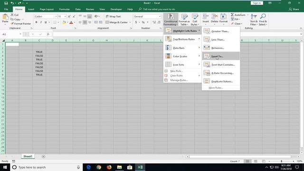Choose Greater Than rule
The width and height of the screenshot is (304, 171).
click(x=221, y=31)
